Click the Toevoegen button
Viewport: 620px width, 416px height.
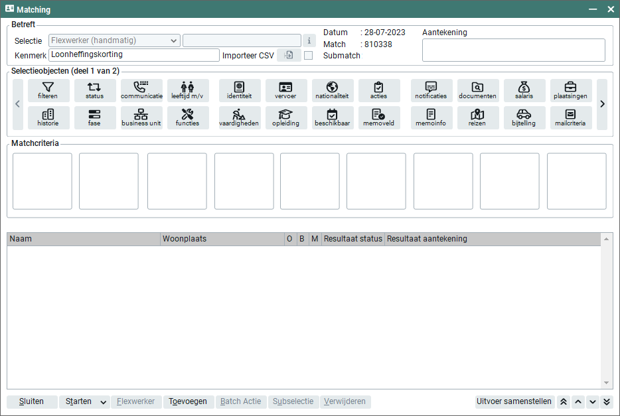click(x=189, y=402)
